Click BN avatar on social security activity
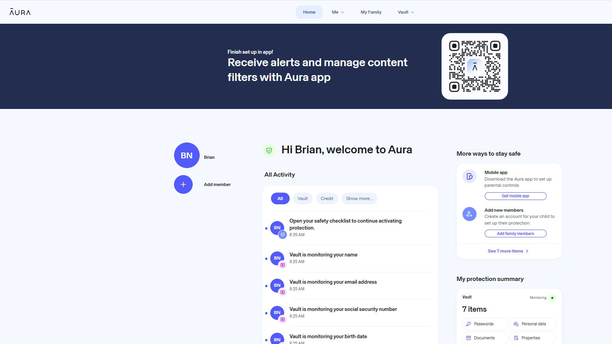The height and width of the screenshot is (344, 612). click(x=277, y=312)
